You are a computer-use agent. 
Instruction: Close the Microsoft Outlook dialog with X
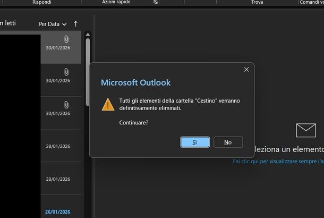[x=246, y=70]
